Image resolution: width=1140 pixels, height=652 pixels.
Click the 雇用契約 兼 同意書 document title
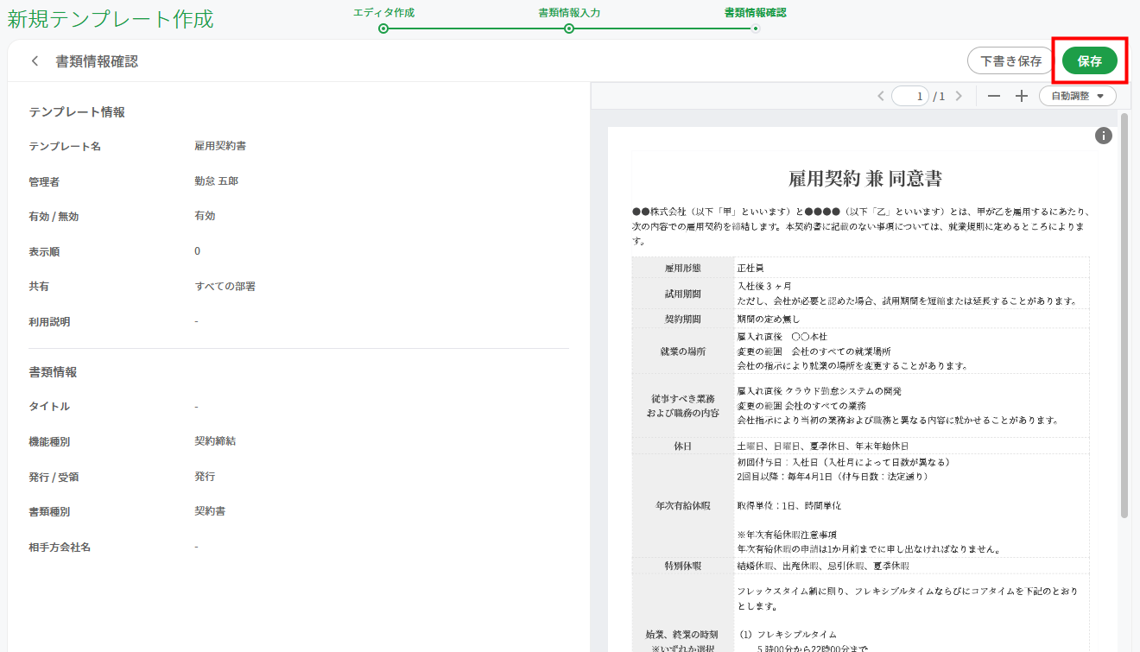pyautogui.click(x=865, y=179)
